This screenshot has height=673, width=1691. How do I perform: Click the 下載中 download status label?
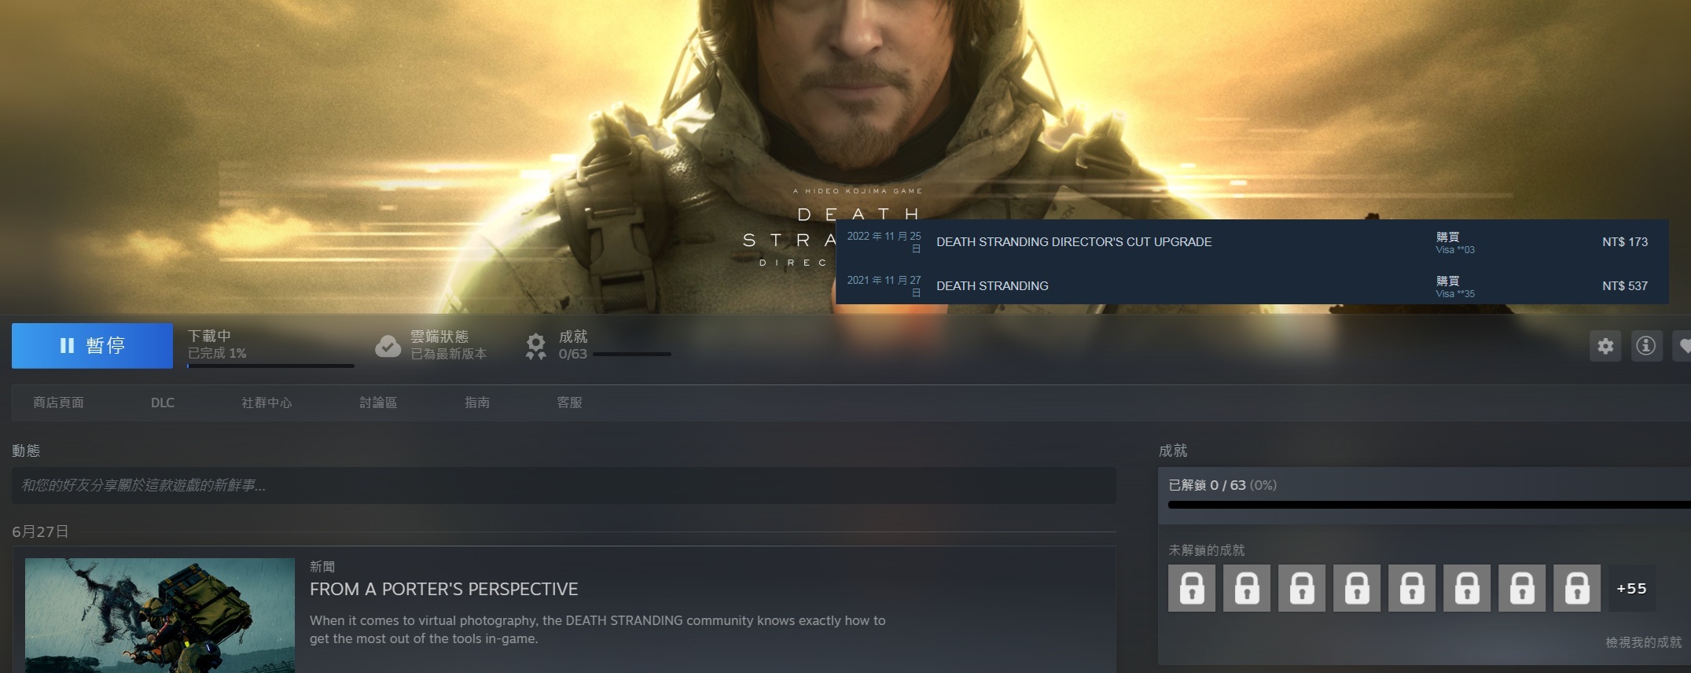point(209,336)
